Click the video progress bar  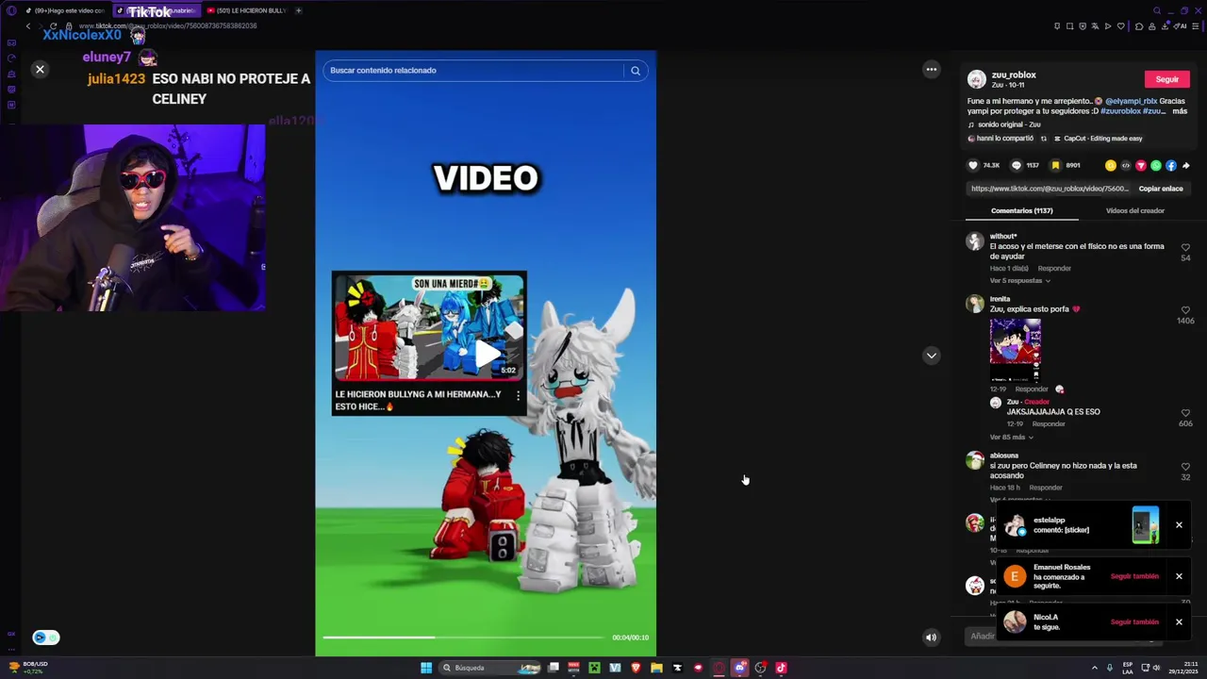(463, 638)
